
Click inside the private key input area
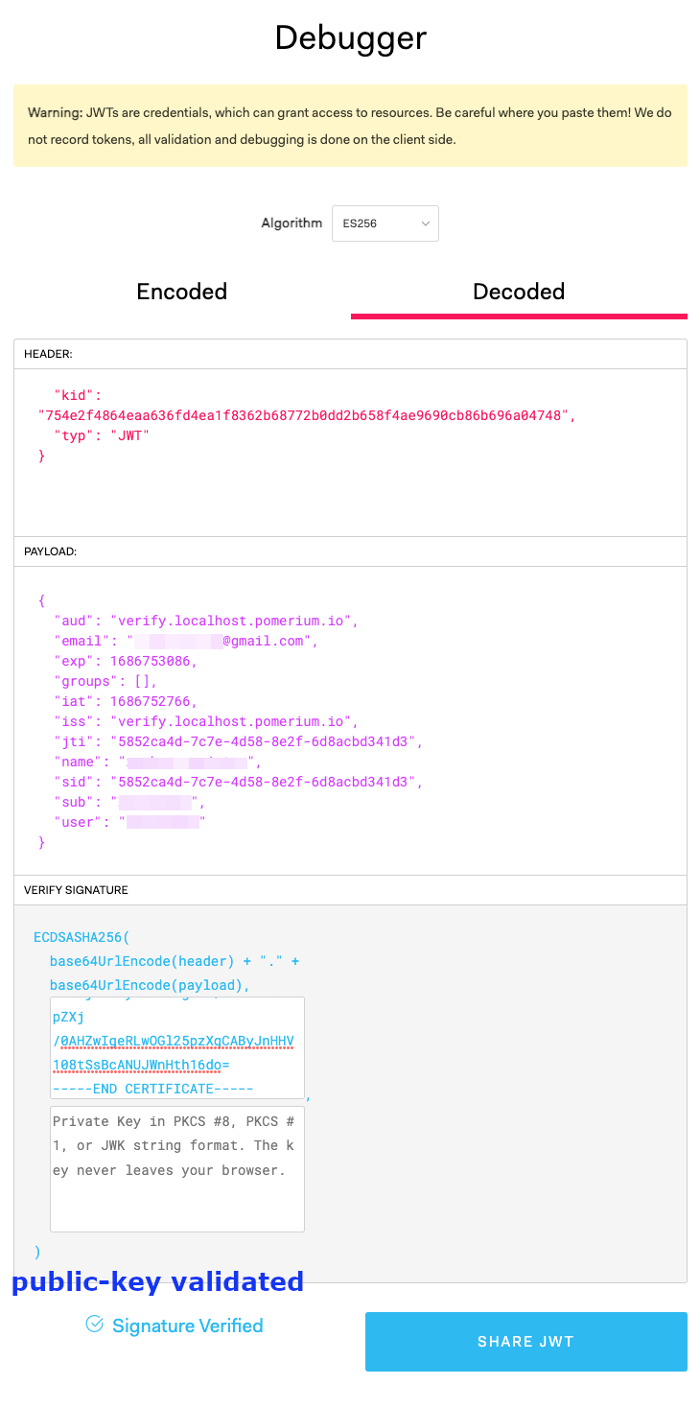[x=176, y=1168]
